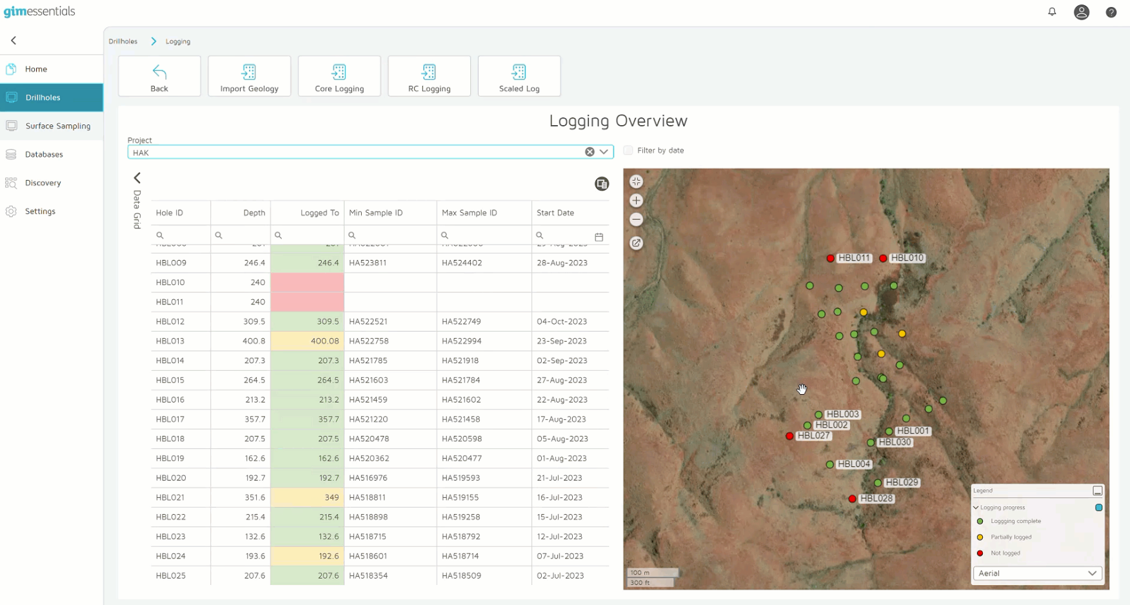Collapse the Logging progress legend section
The height and width of the screenshot is (605, 1130).
tap(976, 508)
